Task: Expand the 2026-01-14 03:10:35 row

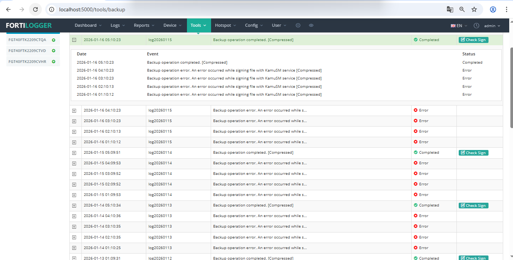Action: [74, 226]
